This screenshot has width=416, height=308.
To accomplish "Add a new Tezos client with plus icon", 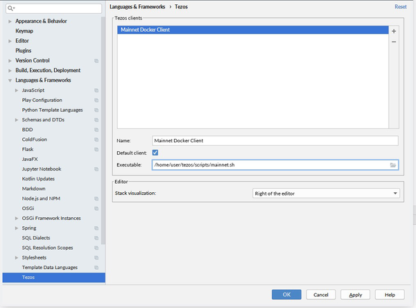I will pyautogui.click(x=394, y=31).
